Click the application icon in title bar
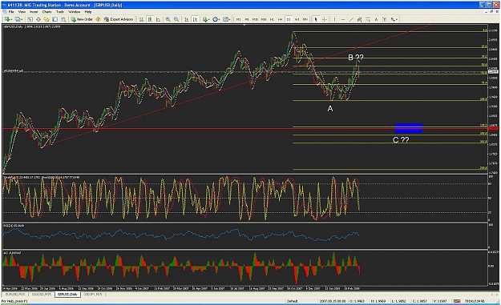The height and width of the screenshot is (305, 501). (4, 5)
